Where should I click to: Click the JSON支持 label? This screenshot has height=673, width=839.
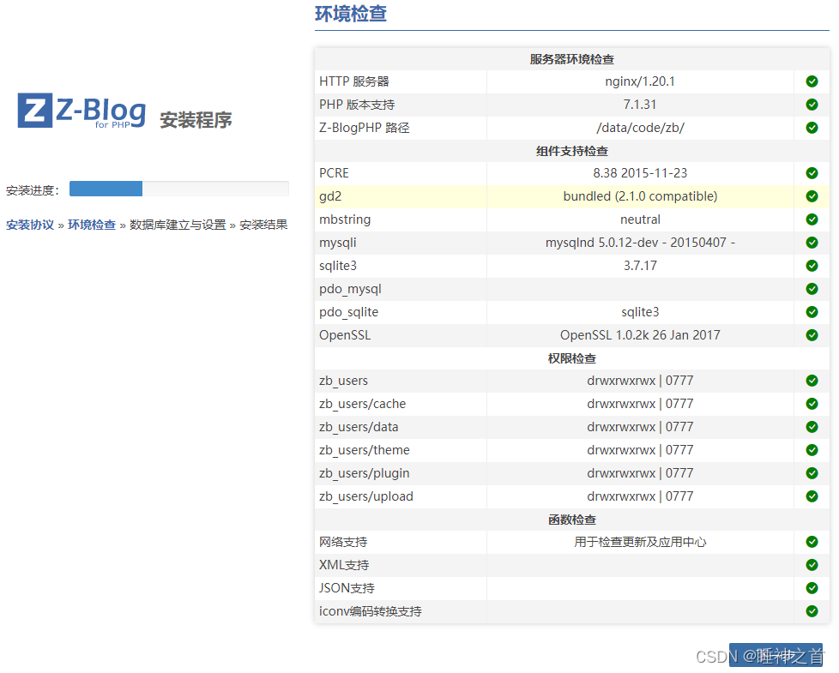pyautogui.click(x=347, y=588)
